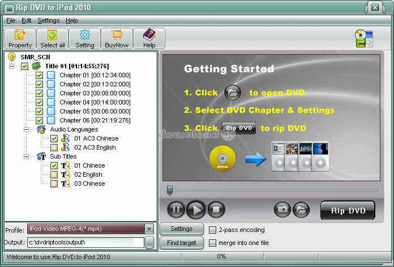Screen dimensions: 394x267
Task: Click the 0% progress status cell
Action: tap(222, 257)
